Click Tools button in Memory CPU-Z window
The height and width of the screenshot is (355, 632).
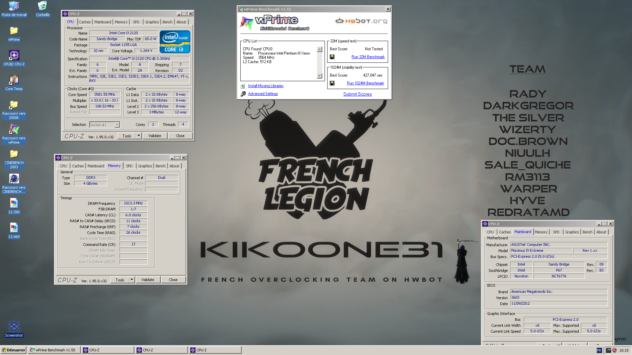coord(120,280)
